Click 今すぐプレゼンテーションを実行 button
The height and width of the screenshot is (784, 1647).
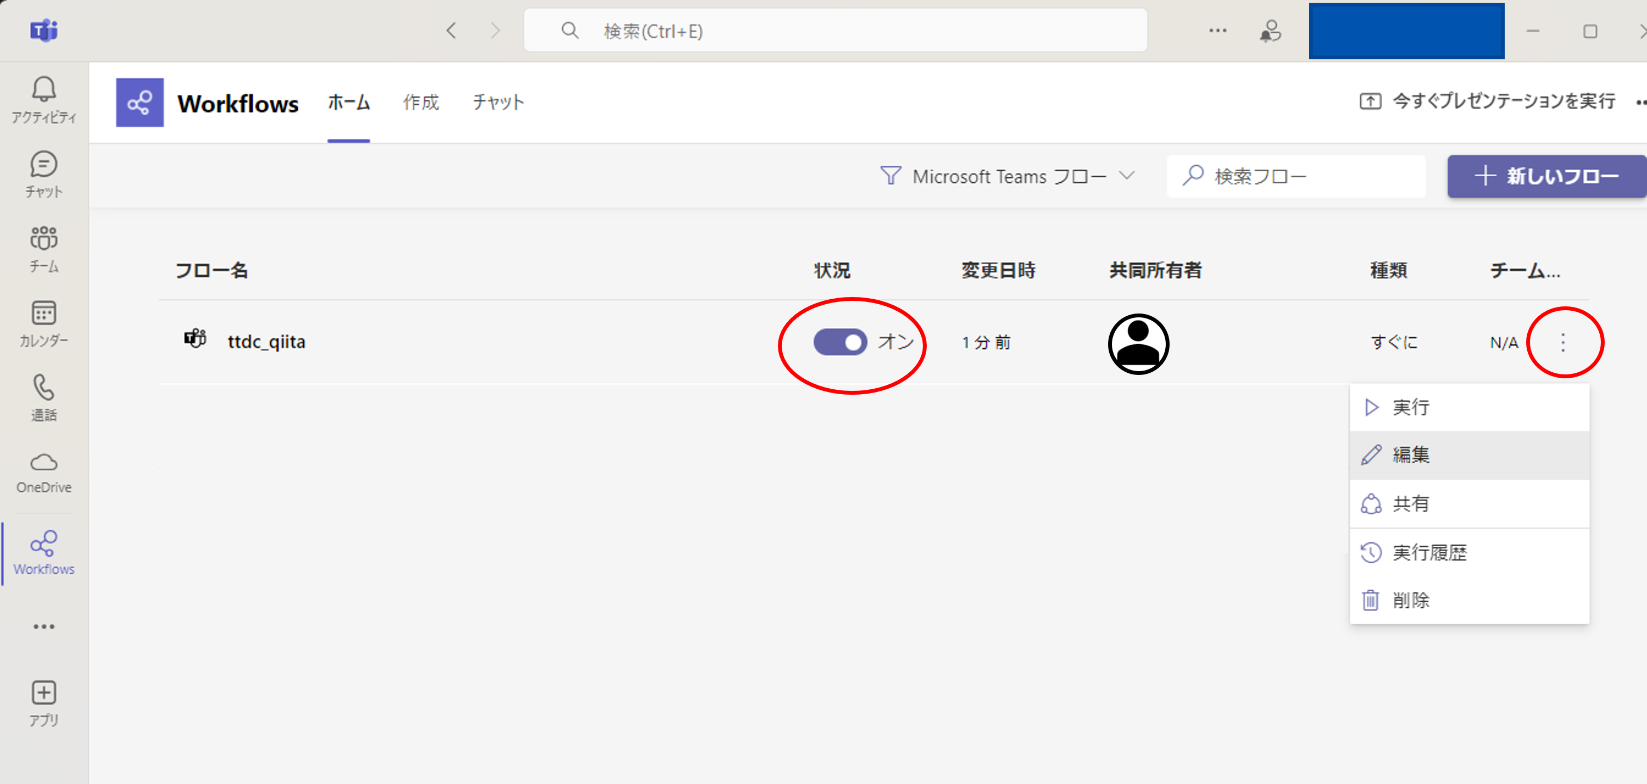pos(1487,101)
